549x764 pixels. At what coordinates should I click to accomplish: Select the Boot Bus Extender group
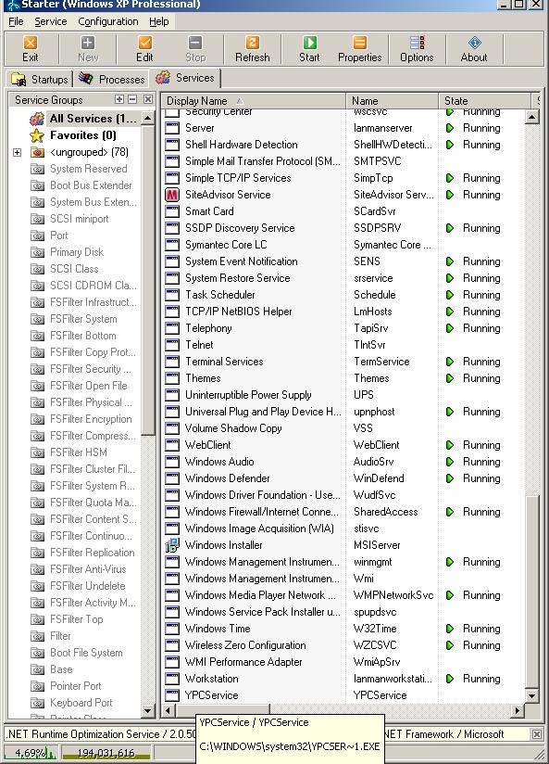point(91,185)
